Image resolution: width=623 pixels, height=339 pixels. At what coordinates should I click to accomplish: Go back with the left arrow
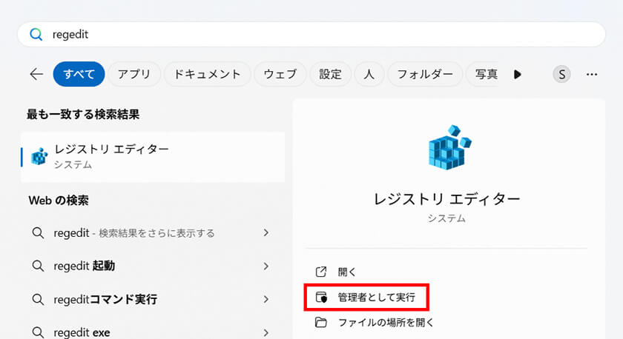point(36,74)
